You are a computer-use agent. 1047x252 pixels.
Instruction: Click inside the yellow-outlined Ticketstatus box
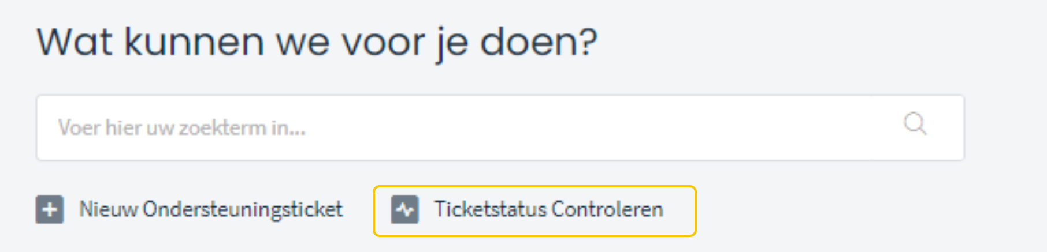point(534,210)
